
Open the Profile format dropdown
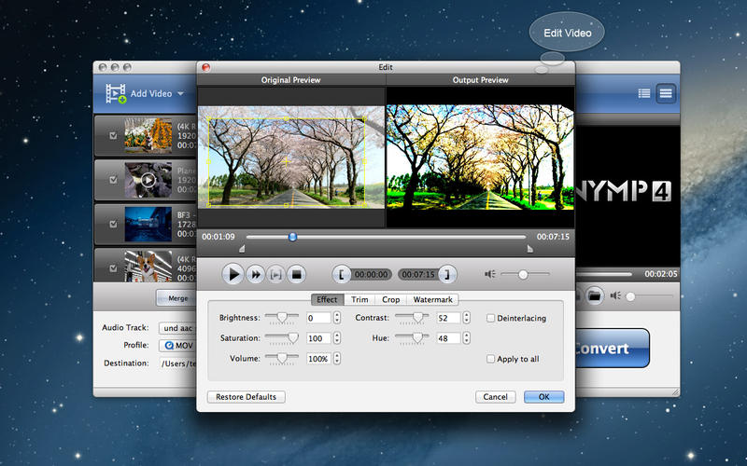(176, 345)
